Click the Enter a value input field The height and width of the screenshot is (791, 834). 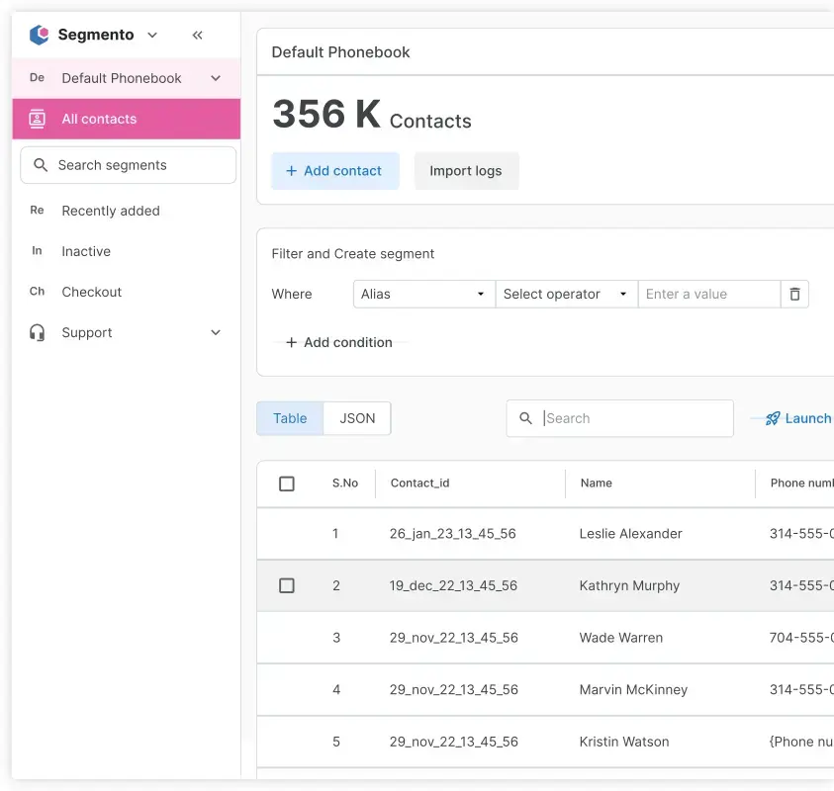[708, 294]
